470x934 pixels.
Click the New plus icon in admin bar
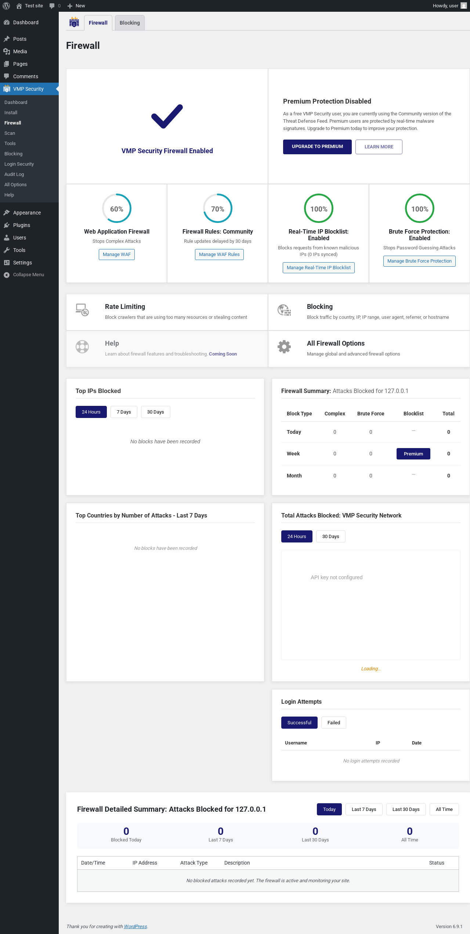click(70, 6)
